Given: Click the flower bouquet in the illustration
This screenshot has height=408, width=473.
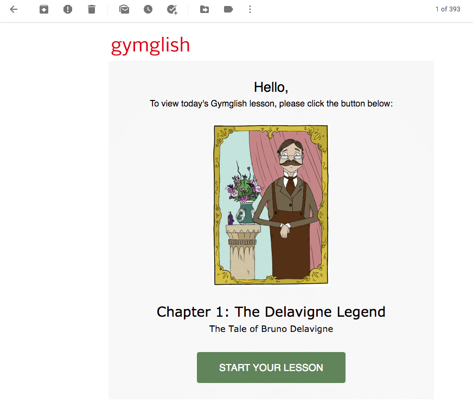Looking at the screenshot, I should pos(244,187).
